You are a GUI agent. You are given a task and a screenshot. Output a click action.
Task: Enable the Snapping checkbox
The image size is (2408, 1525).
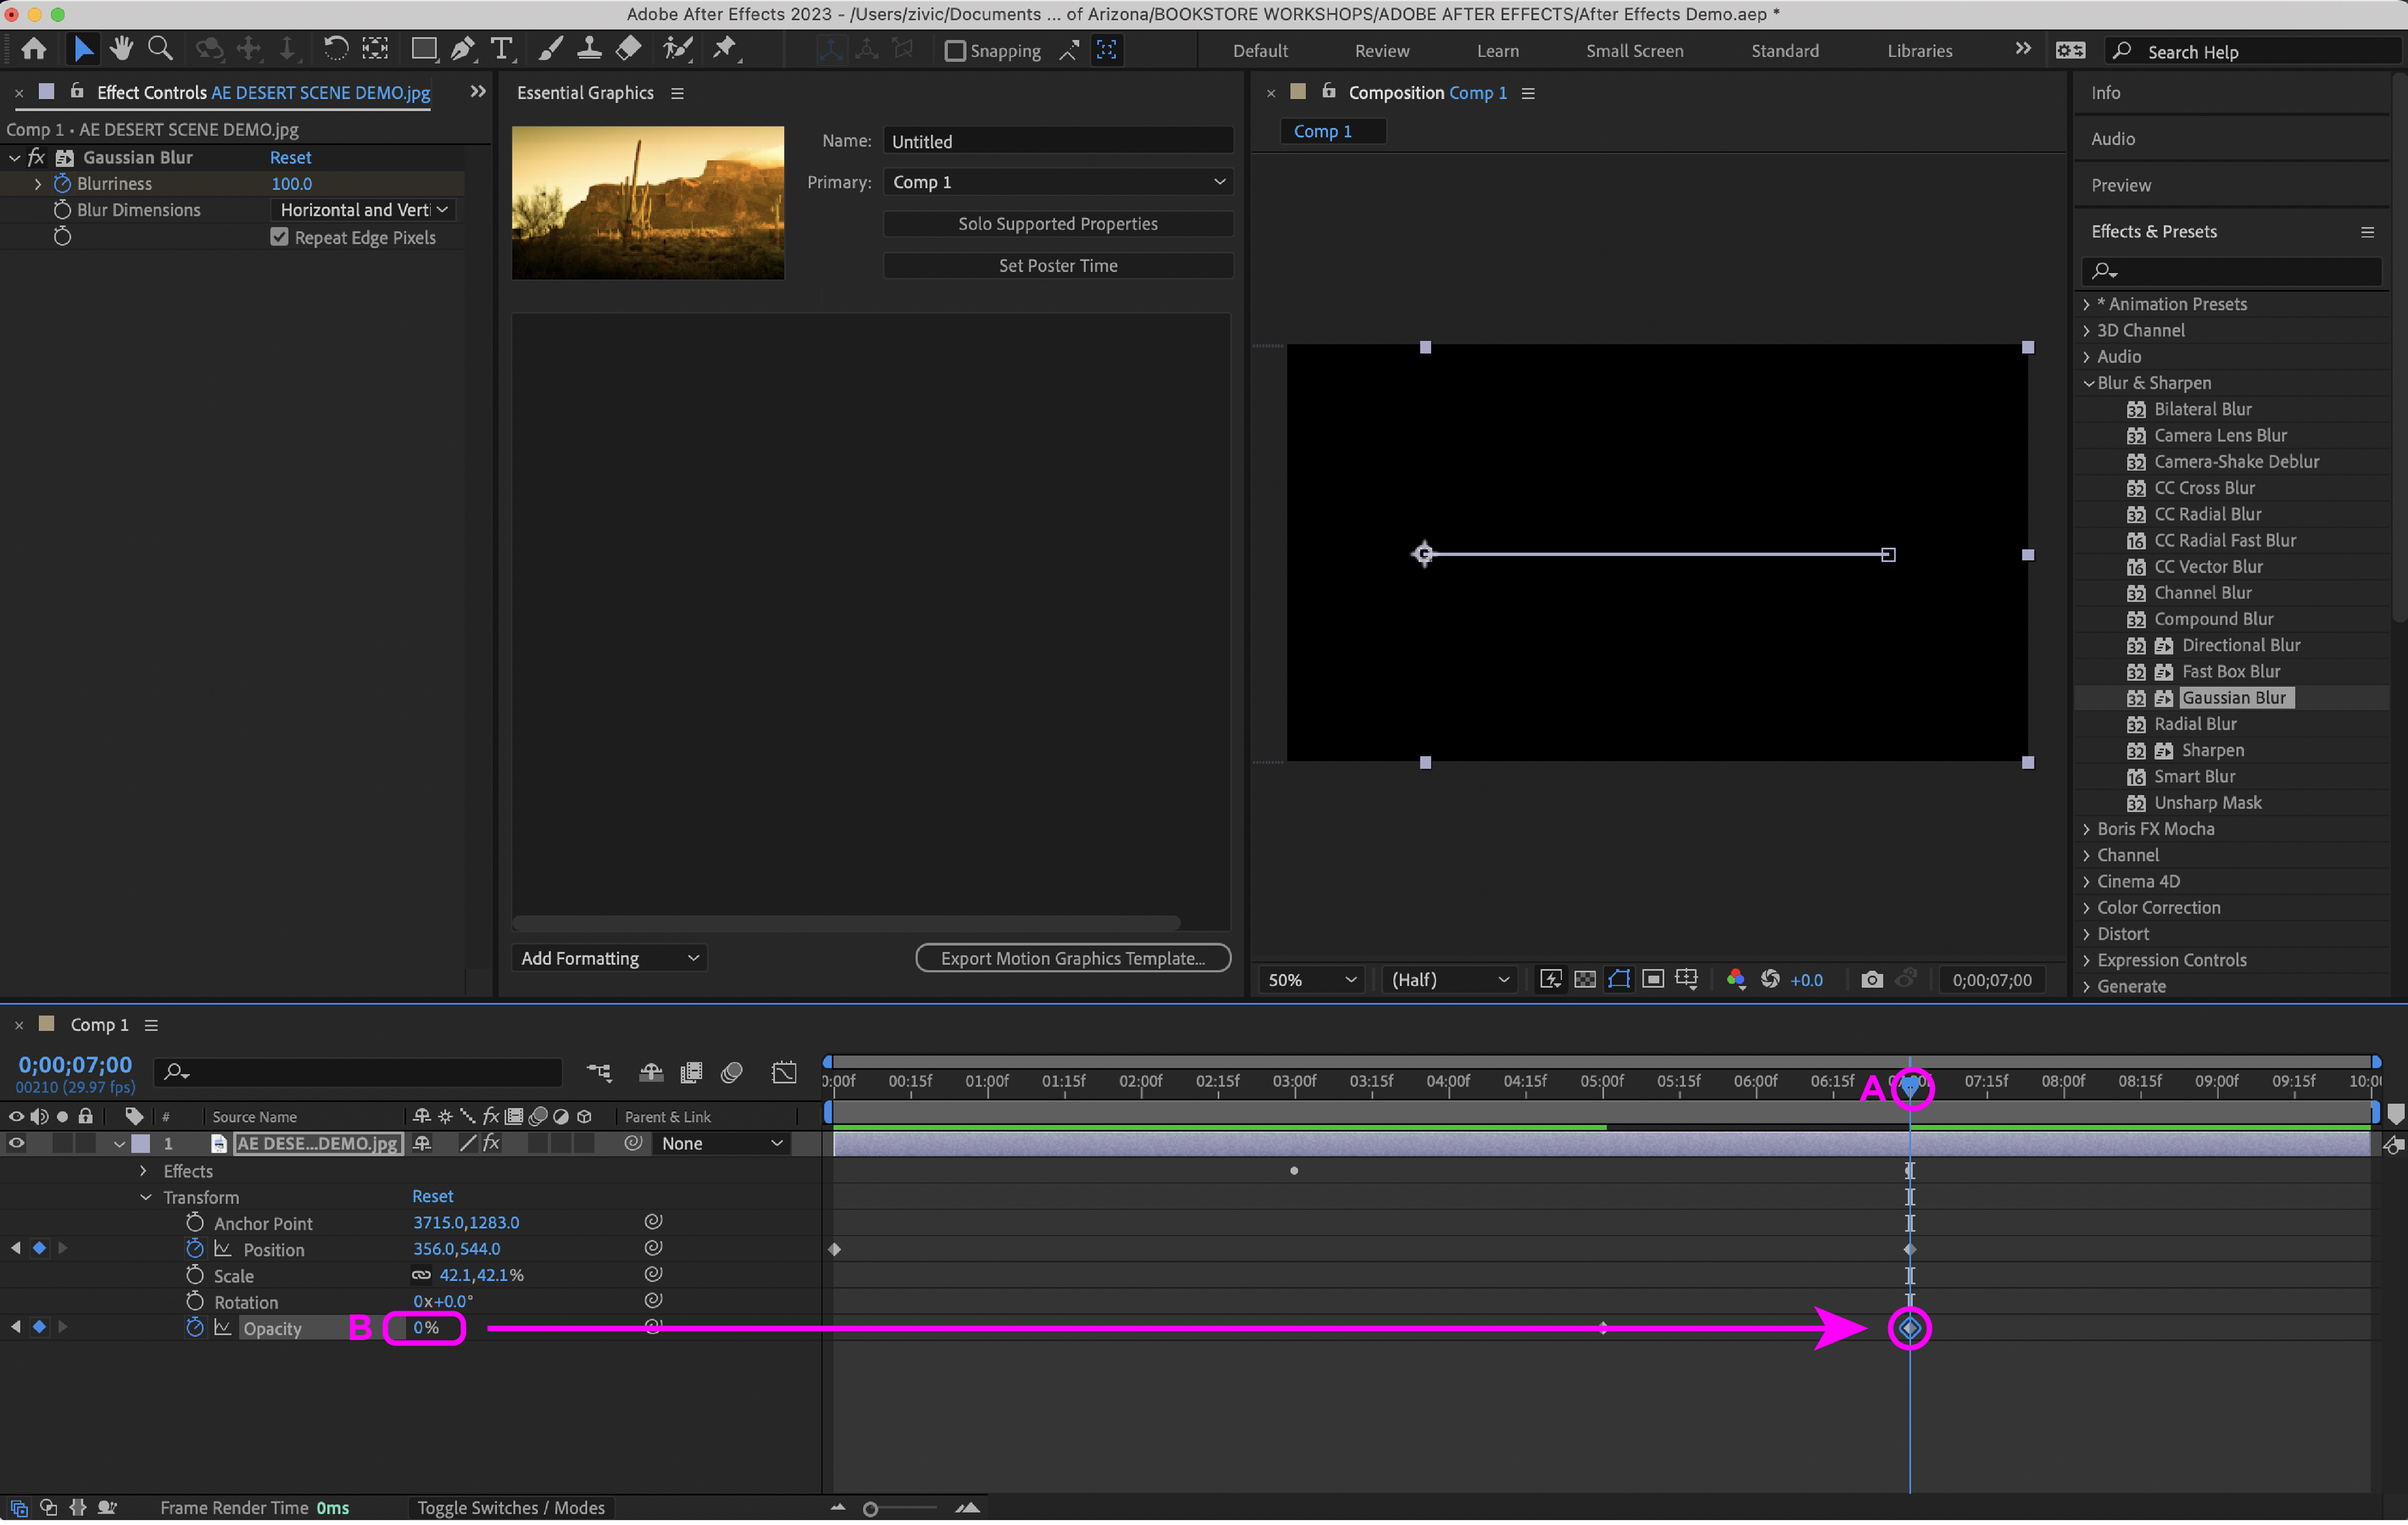pyautogui.click(x=955, y=51)
